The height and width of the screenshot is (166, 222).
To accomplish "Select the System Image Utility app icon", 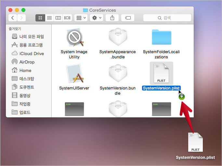I will (x=75, y=37).
